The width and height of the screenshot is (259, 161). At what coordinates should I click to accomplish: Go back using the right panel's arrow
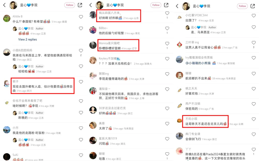click(177, 6)
